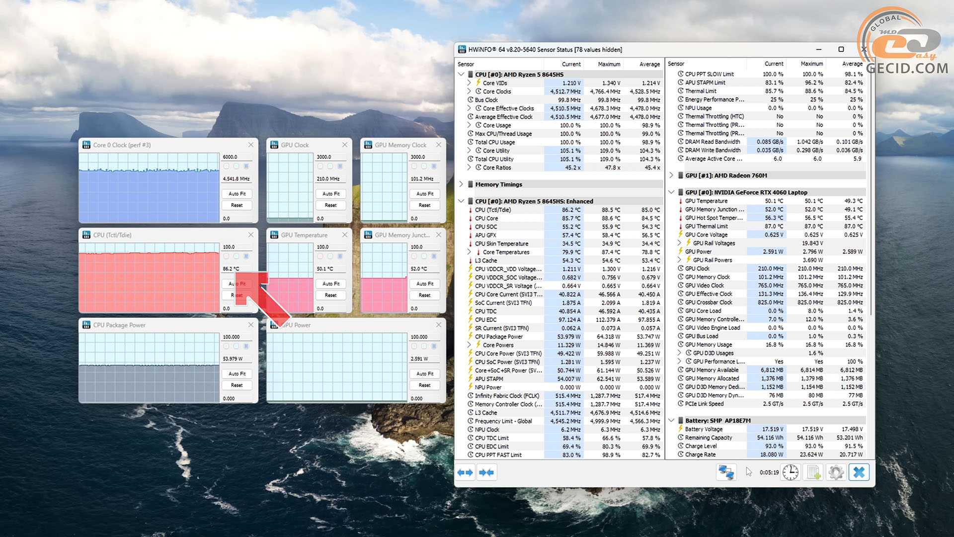Expand the Core Temperatures row
954x537 pixels.
pos(469,252)
